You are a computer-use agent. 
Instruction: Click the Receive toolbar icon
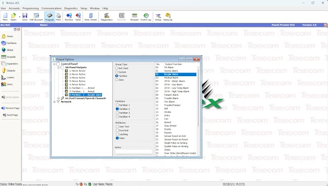click(69, 17)
